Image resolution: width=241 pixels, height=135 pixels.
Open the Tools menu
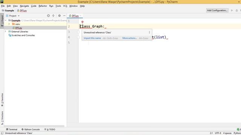(58, 6)
